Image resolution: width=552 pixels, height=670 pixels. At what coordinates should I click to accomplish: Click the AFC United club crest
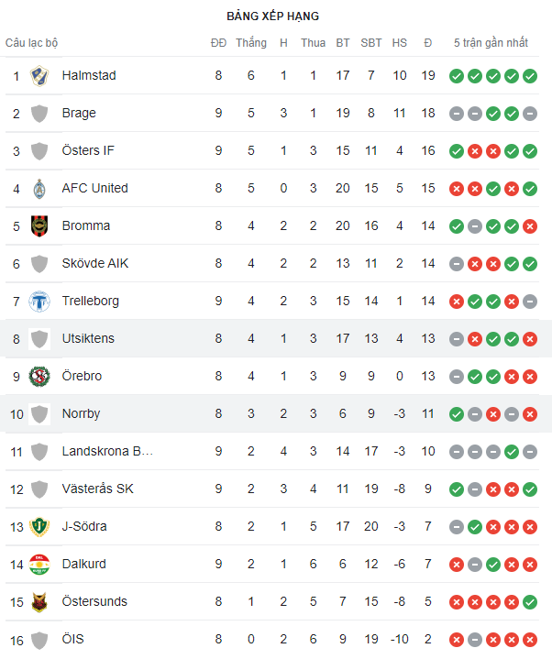[x=39, y=188]
